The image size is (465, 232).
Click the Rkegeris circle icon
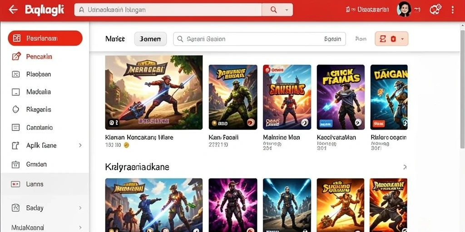(x=15, y=110)
